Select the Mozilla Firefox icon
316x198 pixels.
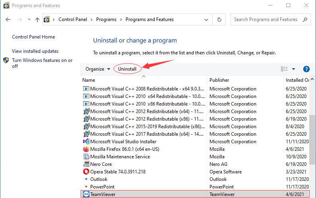tap(86, 149)
